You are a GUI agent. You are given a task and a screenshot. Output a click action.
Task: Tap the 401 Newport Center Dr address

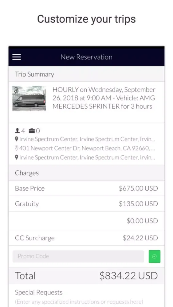pos(87,148)
